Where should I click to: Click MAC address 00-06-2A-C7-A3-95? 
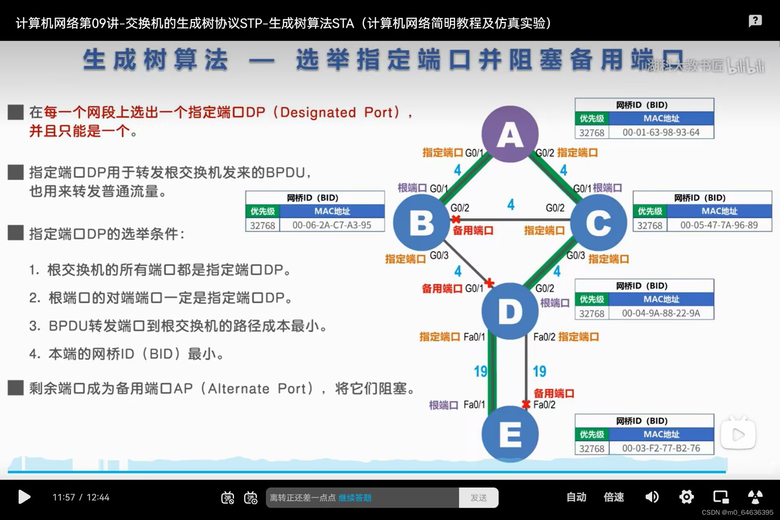point(331,225)
